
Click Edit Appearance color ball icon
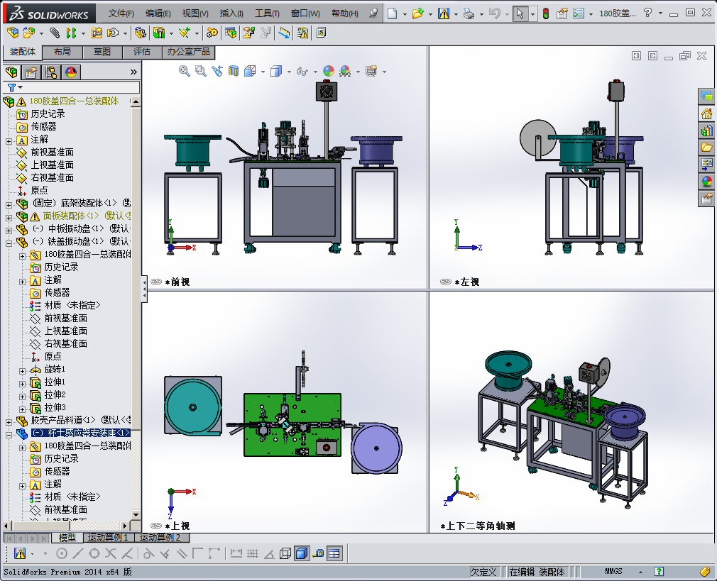[328, 71]
